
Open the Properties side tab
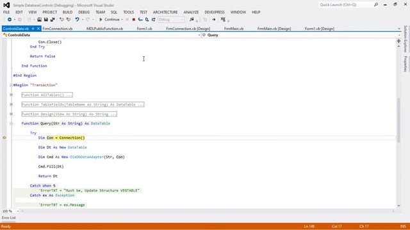(406, 64)
